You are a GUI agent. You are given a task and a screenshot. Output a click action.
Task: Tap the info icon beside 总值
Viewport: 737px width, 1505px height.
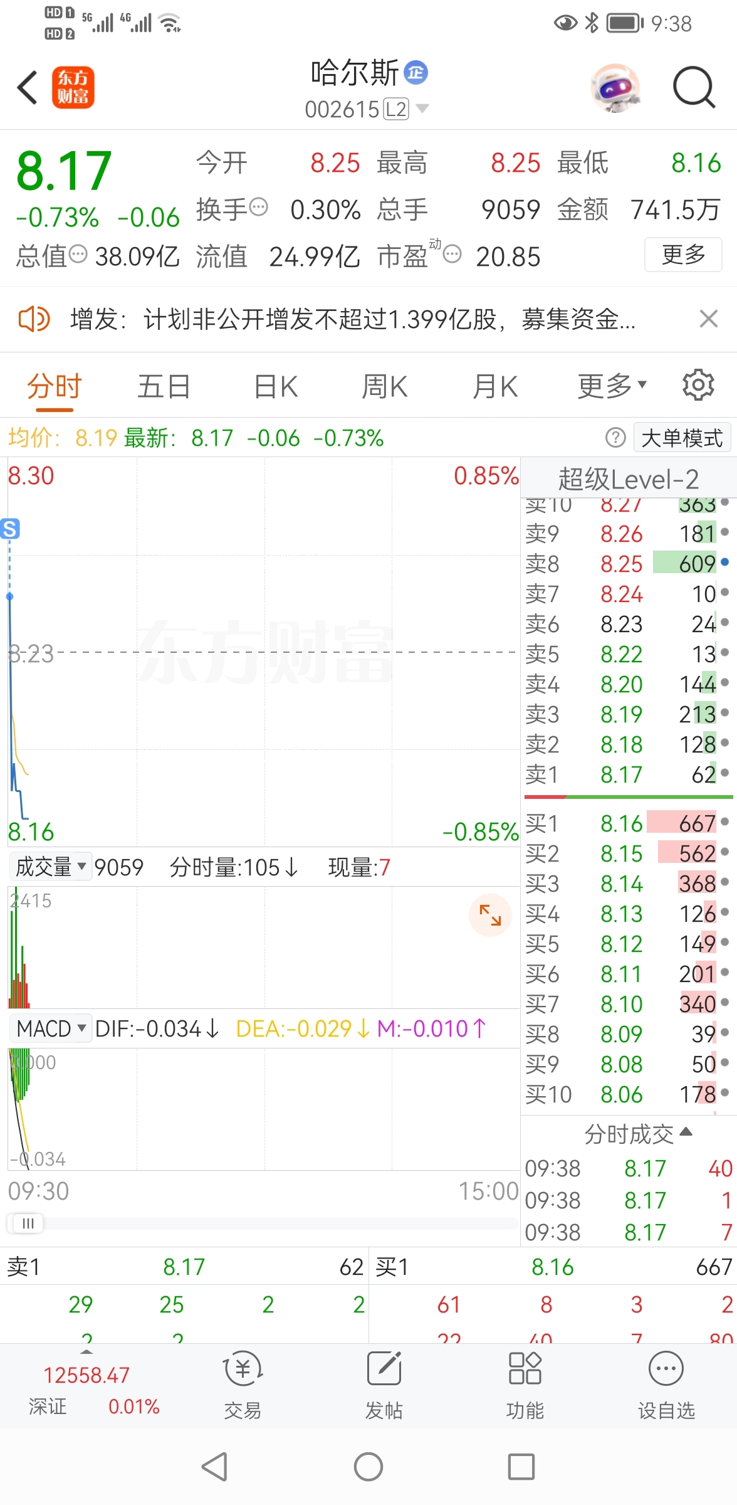78,254
